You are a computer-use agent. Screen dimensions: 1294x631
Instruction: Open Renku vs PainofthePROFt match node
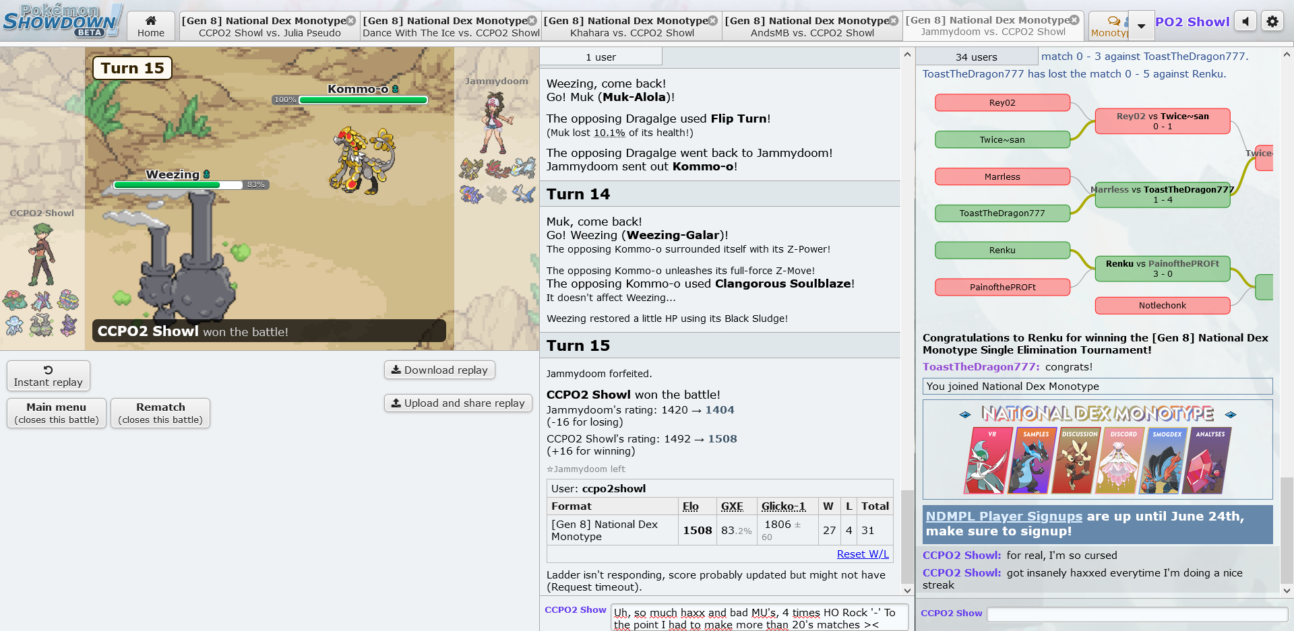tap(1163, 269)
